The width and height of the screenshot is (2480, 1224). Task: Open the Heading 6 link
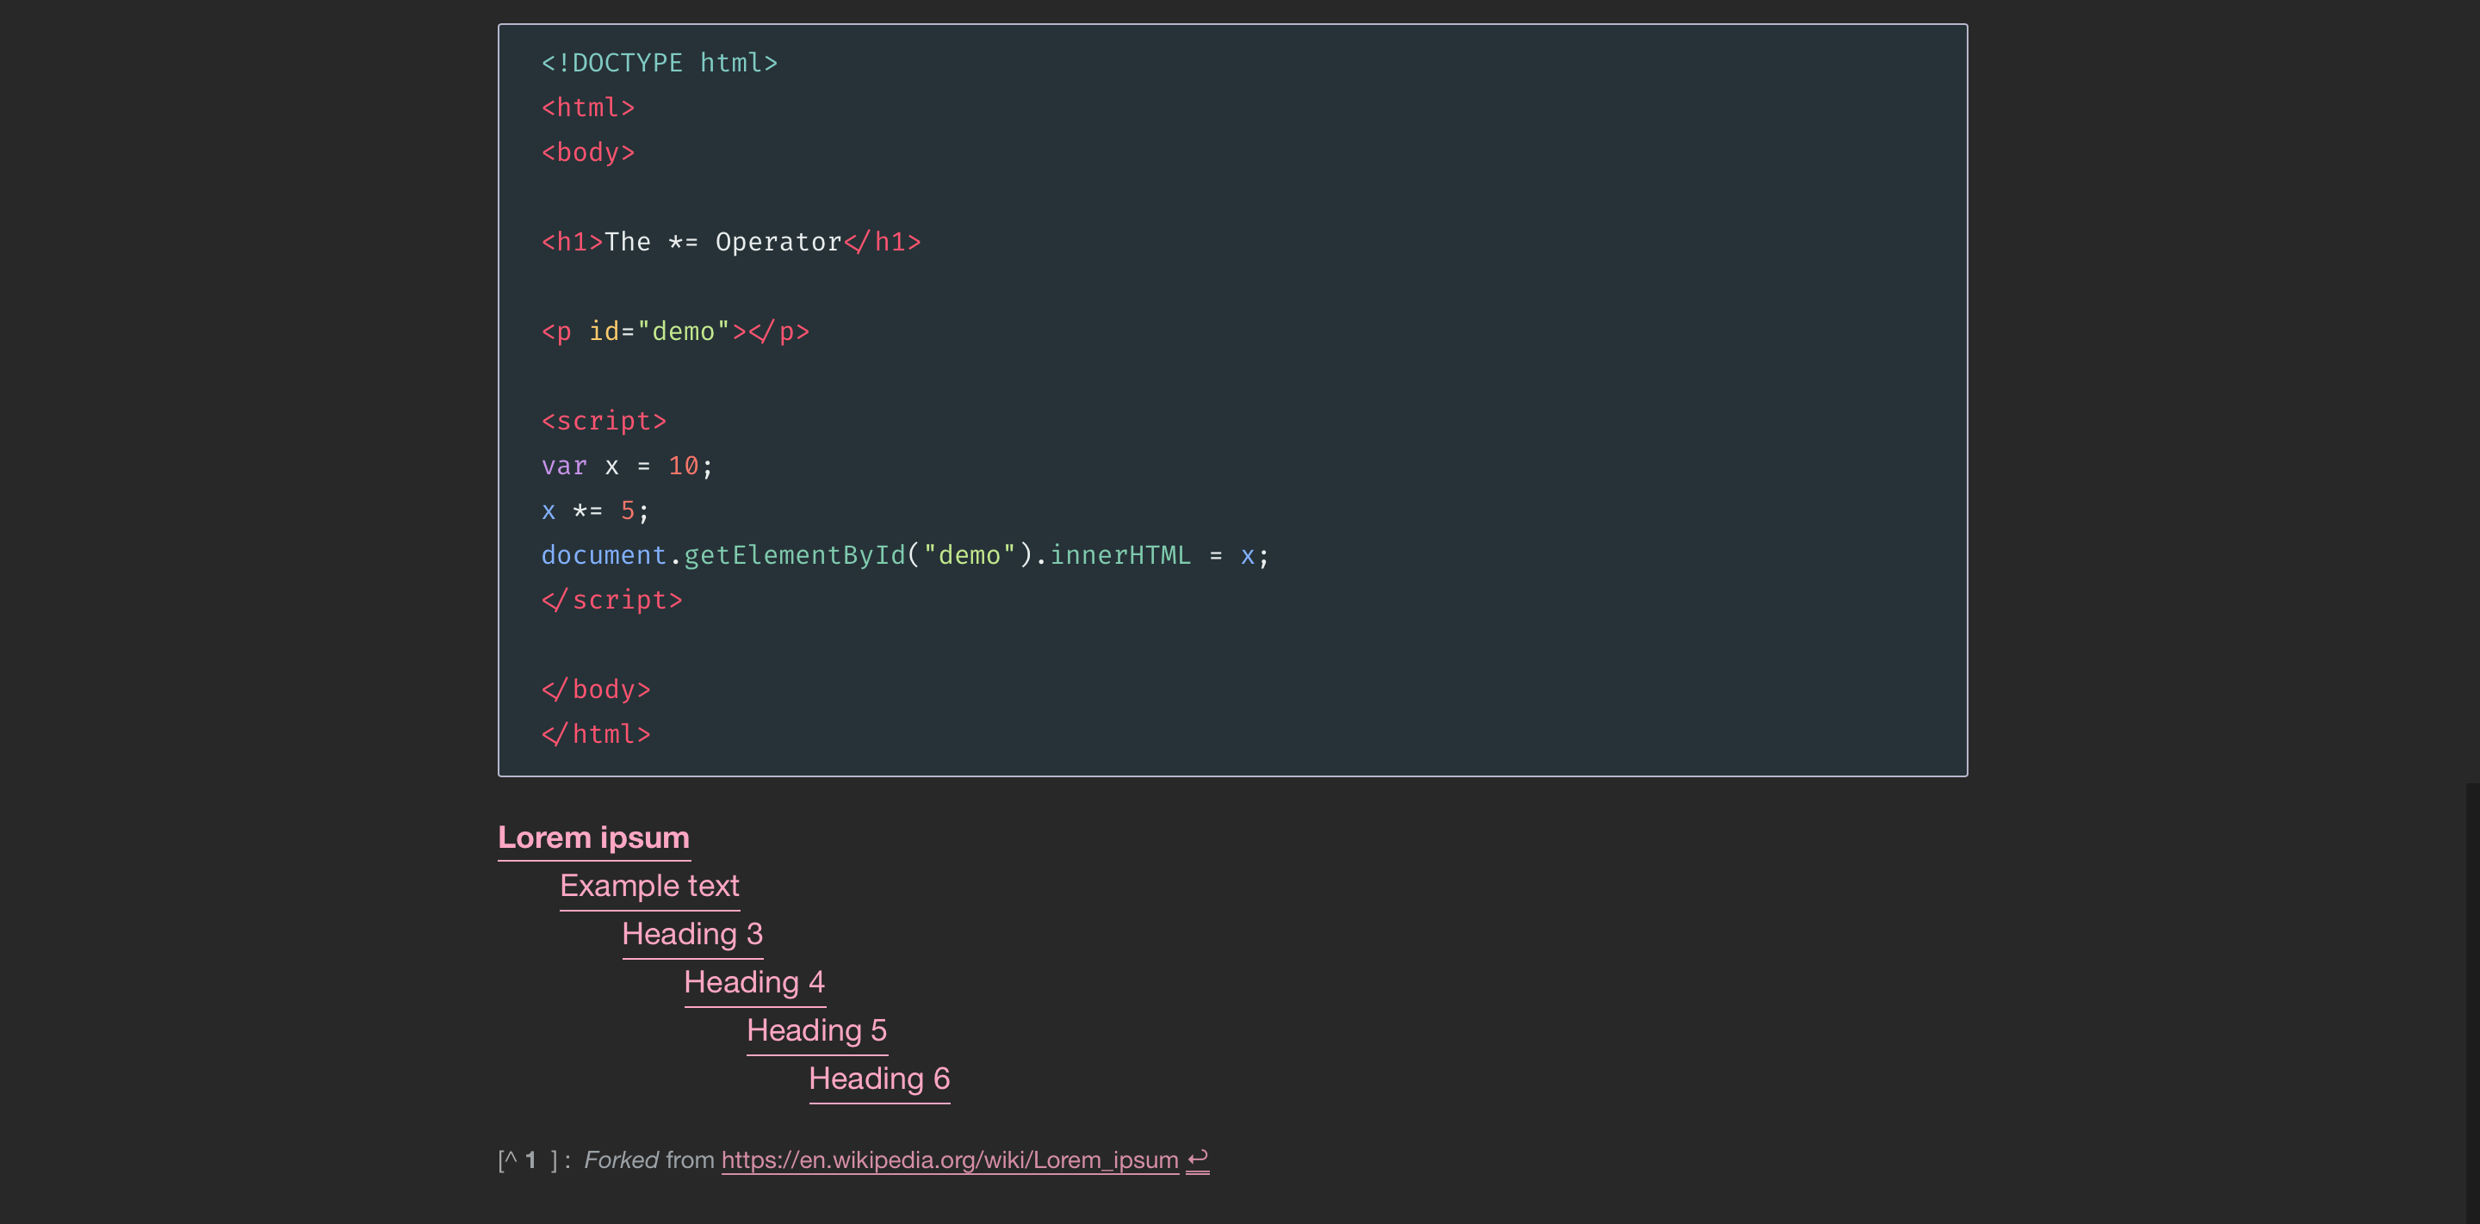(x=879, y=1078)
